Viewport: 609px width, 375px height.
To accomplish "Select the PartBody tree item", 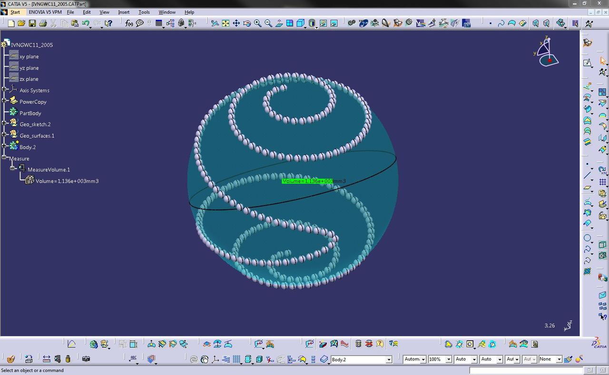I will pos(30,113).
